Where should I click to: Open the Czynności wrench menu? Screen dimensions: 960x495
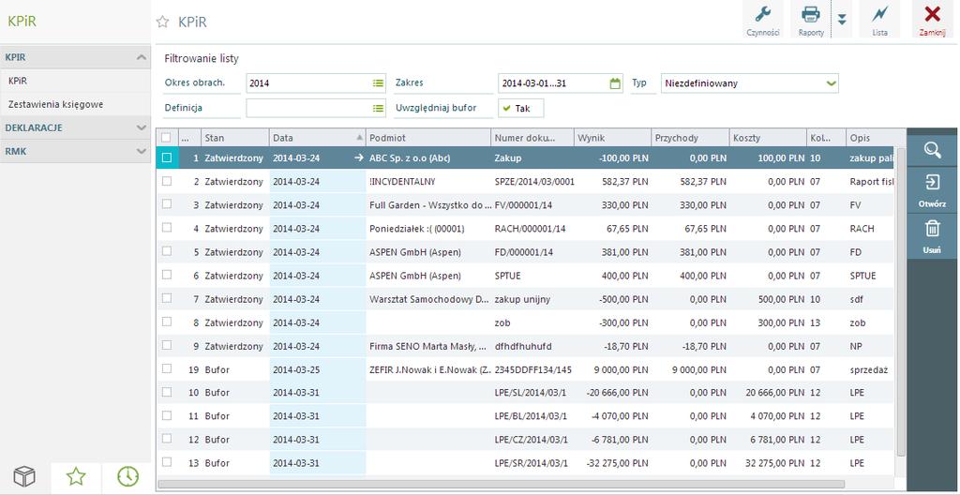[763, 19]
